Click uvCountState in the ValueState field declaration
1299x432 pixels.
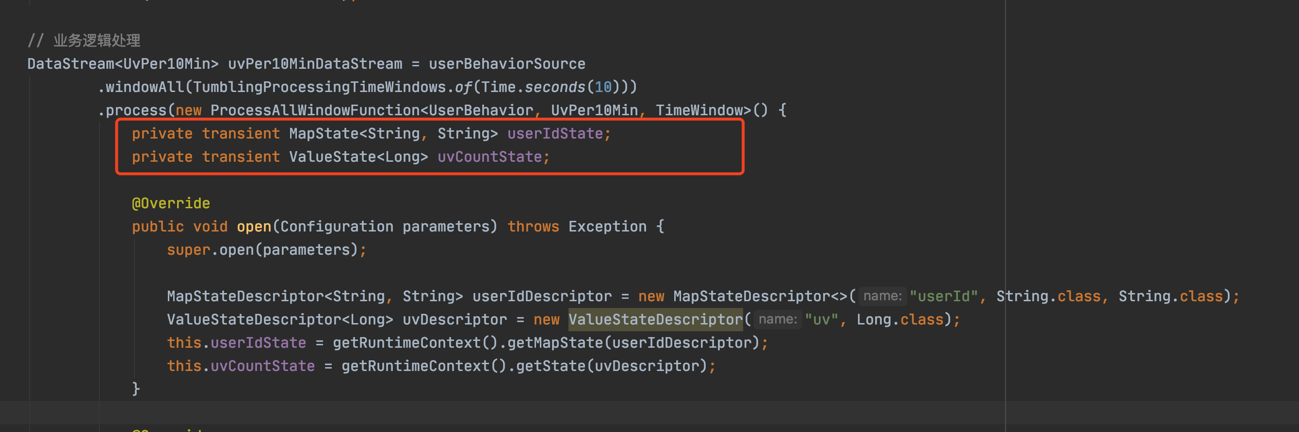(489, 156)
